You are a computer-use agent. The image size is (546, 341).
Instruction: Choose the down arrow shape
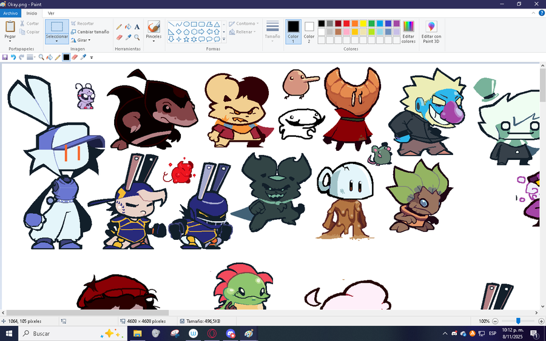click(171, 39)
